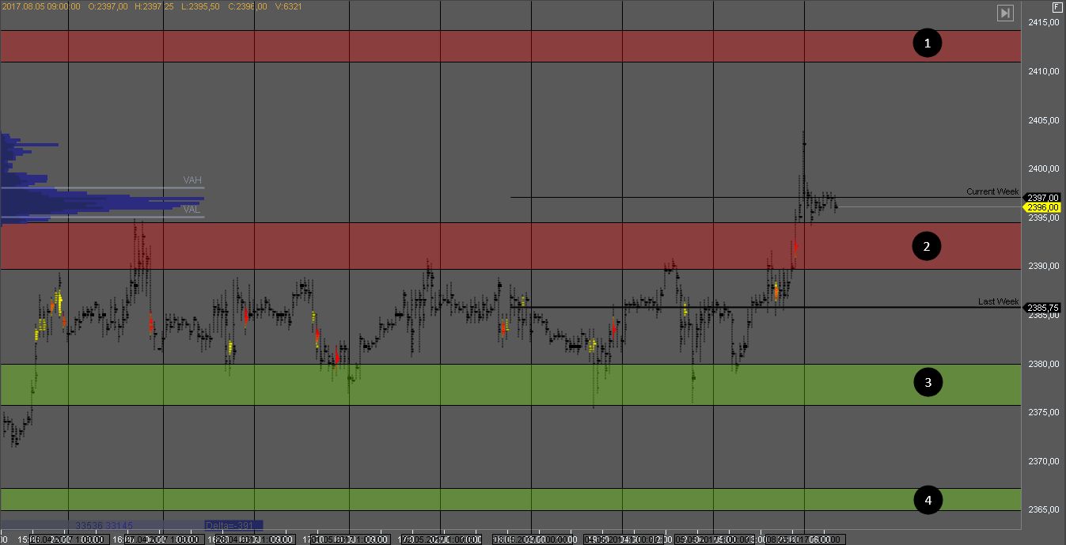The image size is (1066, 545).
Task: Select the black circle marker numbered 4
Action: pos(928,500)
